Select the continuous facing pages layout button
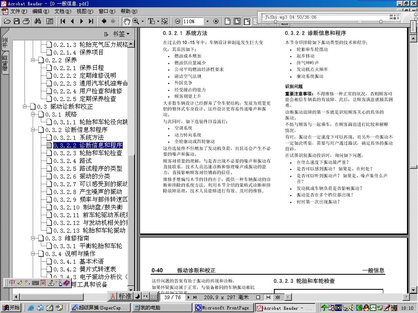This screenshot has height=313, width=418. [278, 297]
